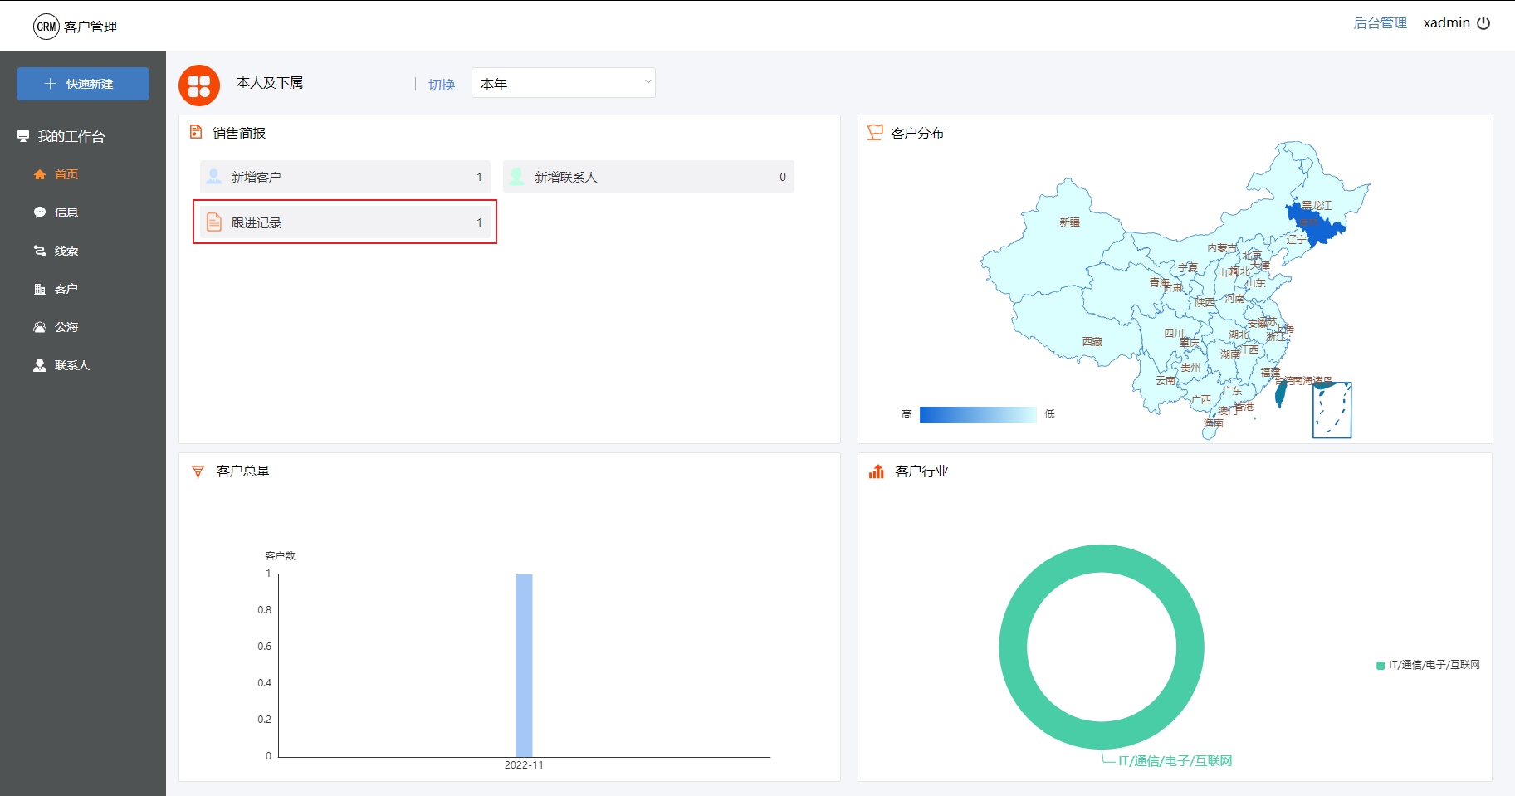Image resolution: width=1515 pixels, height=796 pixels.
Task: Toggle the IT/通信/电子/互联网 legend item
Action: pos(1428,665)
